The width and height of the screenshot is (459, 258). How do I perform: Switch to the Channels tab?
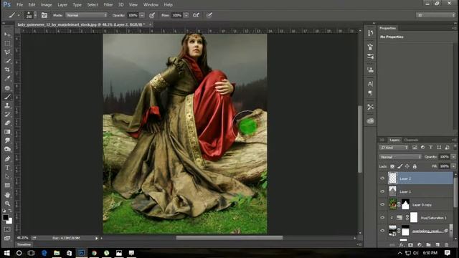point(411,140)
